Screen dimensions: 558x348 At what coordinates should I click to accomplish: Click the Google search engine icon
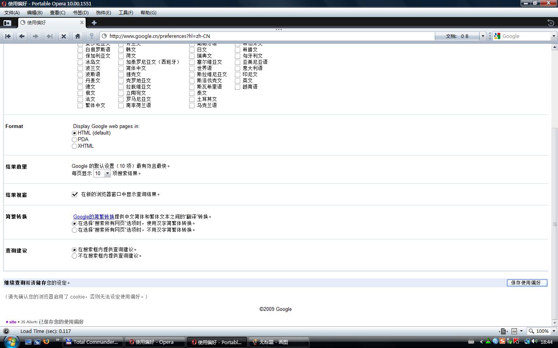coord(497,36)
